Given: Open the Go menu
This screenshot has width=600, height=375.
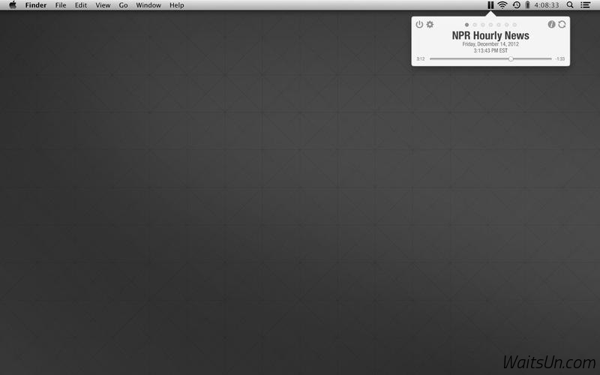Looking at the screenshot, I should pyautogui.click(x=123, y=5).
